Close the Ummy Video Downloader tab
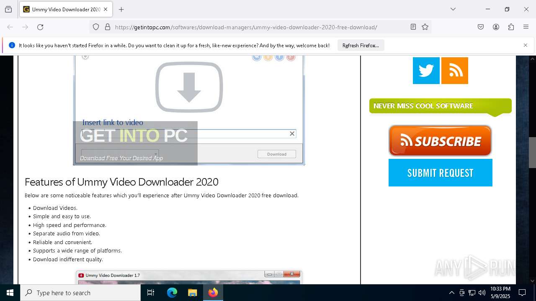The image size is (536, 301). click(106, 9)
